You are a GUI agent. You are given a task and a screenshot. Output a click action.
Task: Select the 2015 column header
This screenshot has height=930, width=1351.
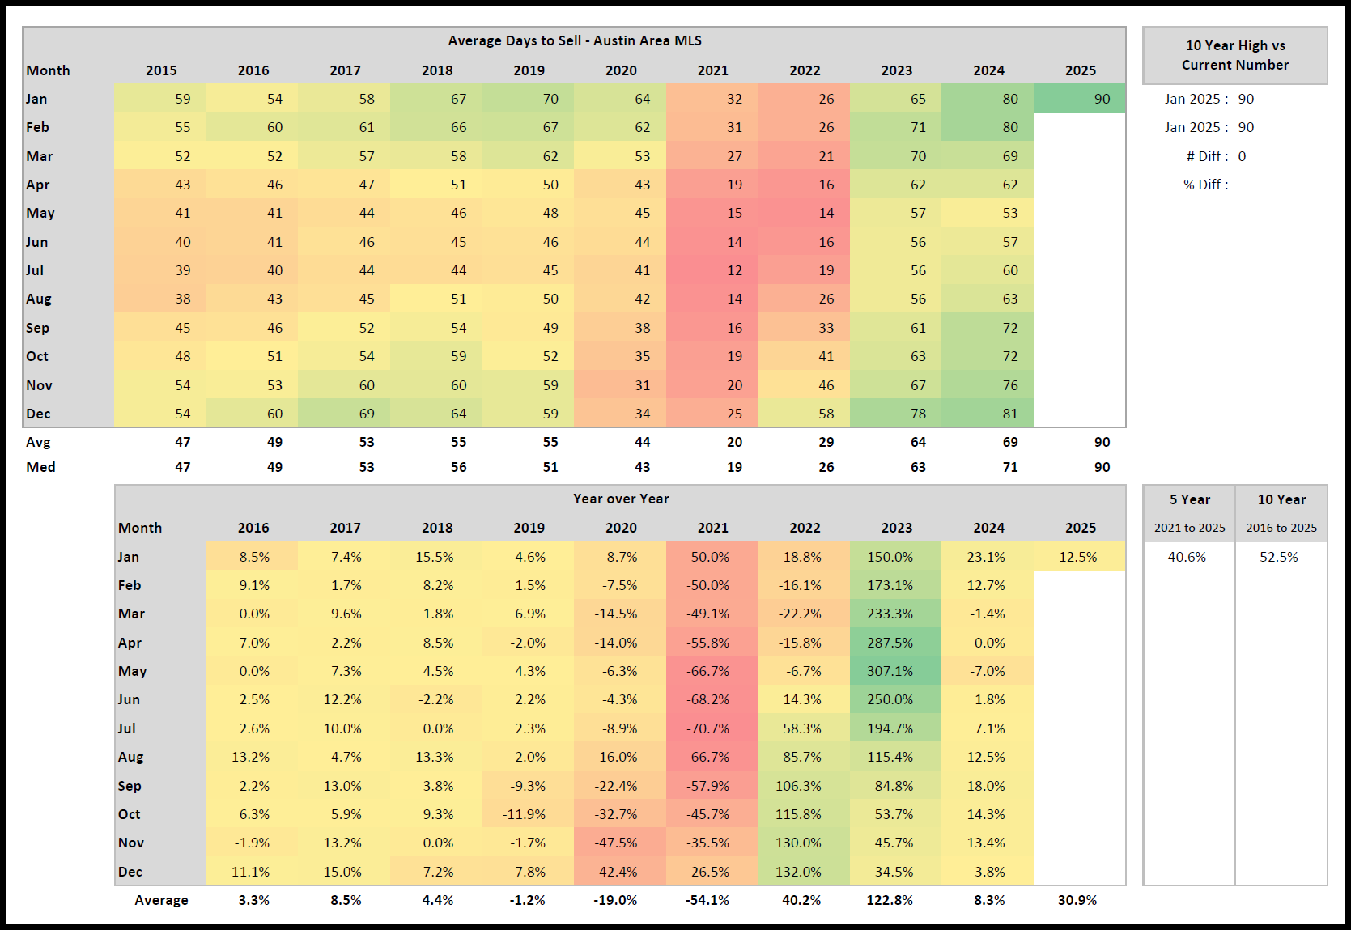click(161, 70)
